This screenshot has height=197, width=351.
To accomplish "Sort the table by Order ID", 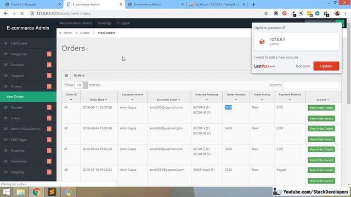I will coord(71,97).
